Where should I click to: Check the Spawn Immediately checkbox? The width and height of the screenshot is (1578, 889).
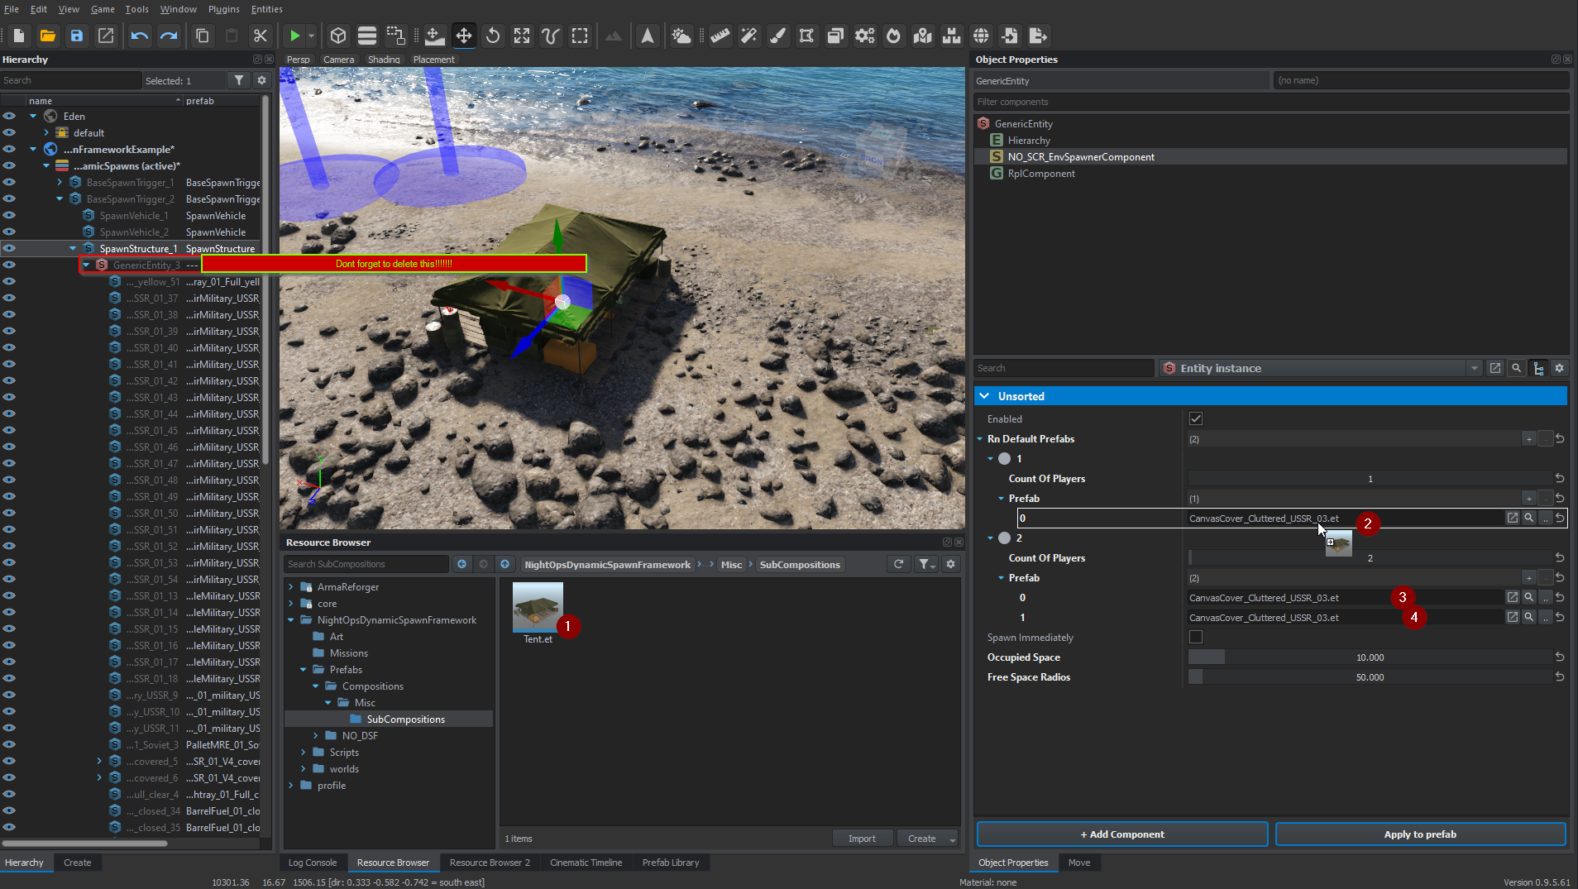pyautogui.click(x=1196, y=638)
